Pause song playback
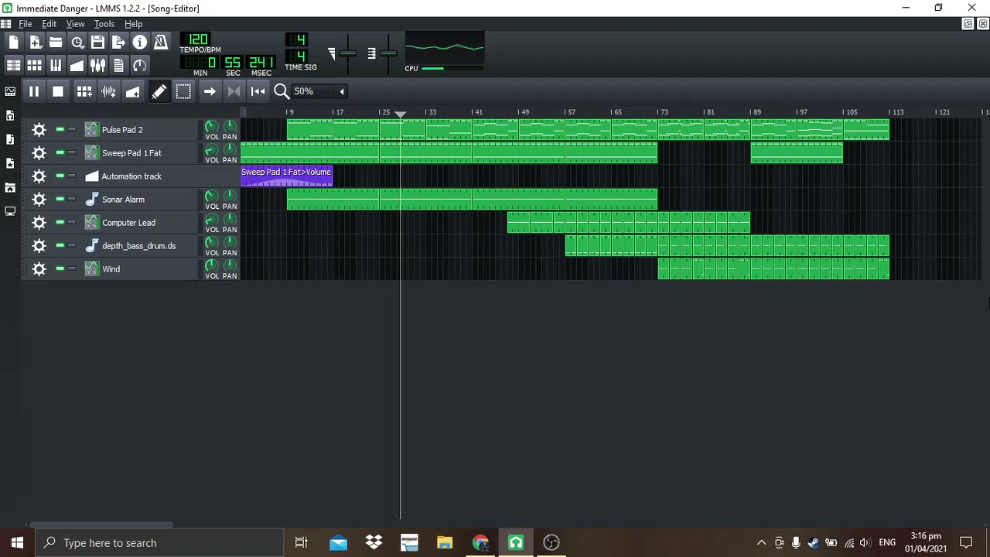The width and height of the screenshot is (990, 557). click(x=34, y=91)
